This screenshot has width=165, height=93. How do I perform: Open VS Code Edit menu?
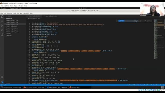click(5, 13)
